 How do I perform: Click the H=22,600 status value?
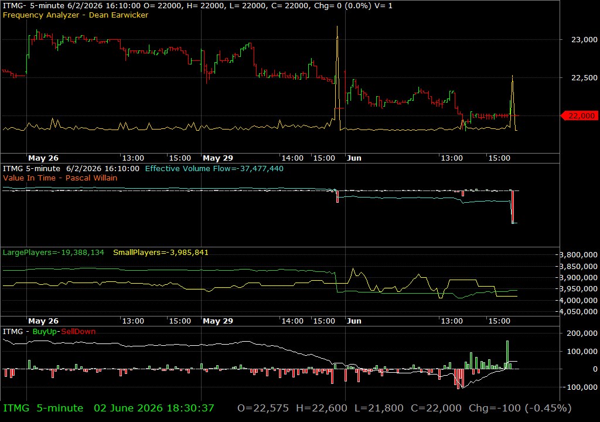pos(322,408)
